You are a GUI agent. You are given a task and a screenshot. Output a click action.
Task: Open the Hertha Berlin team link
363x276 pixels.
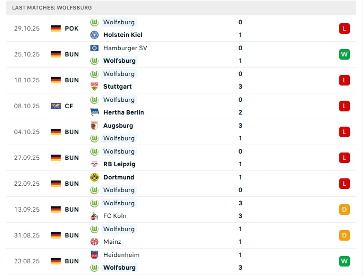point(123,112)
